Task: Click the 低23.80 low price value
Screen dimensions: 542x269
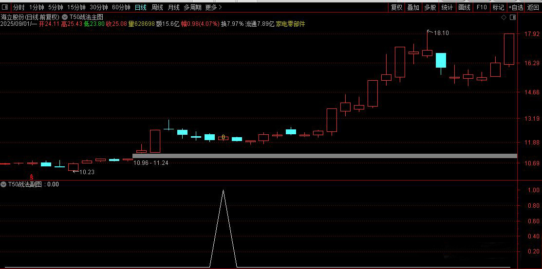Action: click(94, 24)
